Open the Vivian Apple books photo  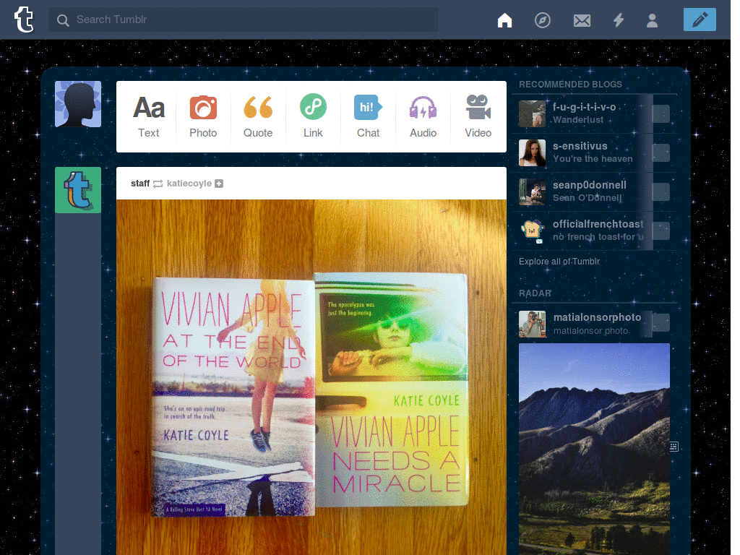311,377
